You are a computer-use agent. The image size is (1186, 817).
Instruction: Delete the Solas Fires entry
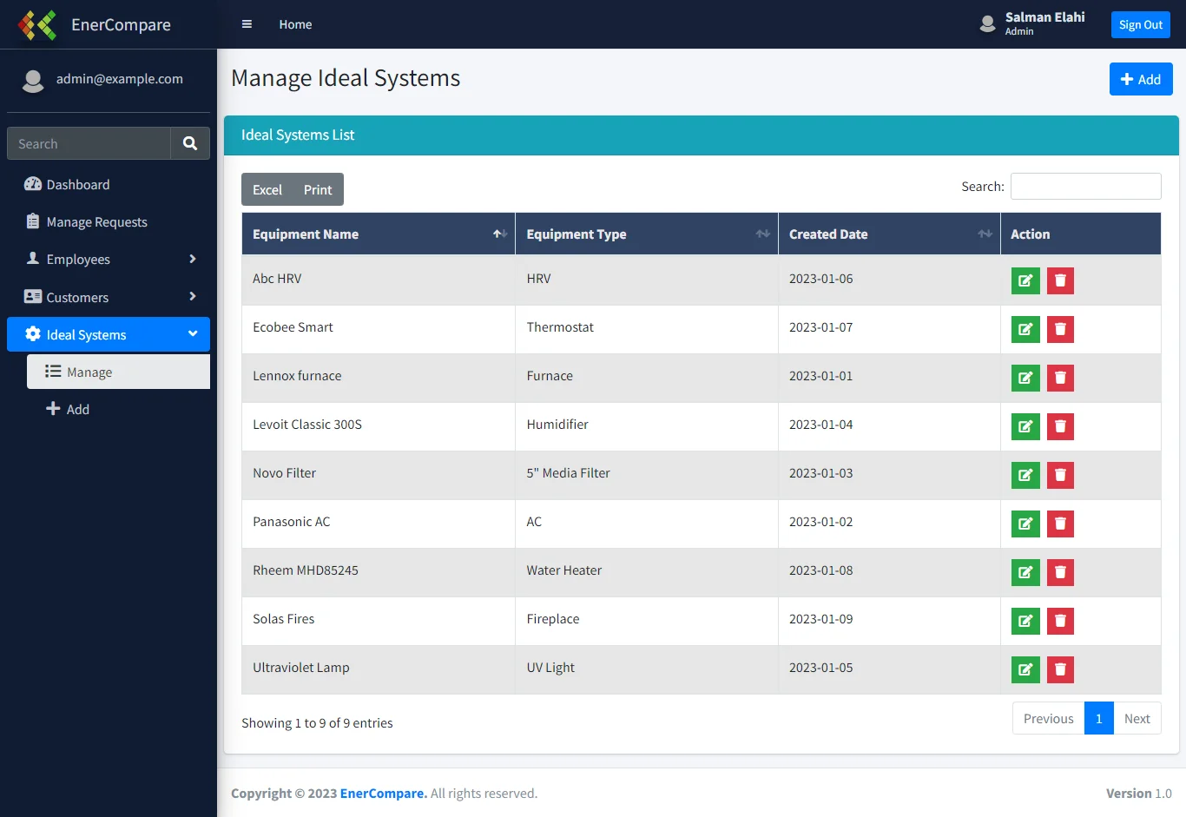click(x=1060, y=621)
